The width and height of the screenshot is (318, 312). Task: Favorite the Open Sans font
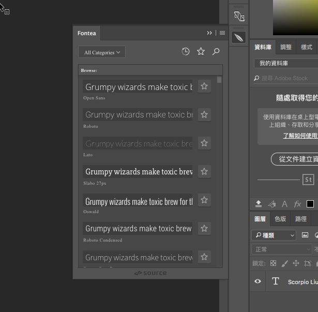(x=204, y=86)
